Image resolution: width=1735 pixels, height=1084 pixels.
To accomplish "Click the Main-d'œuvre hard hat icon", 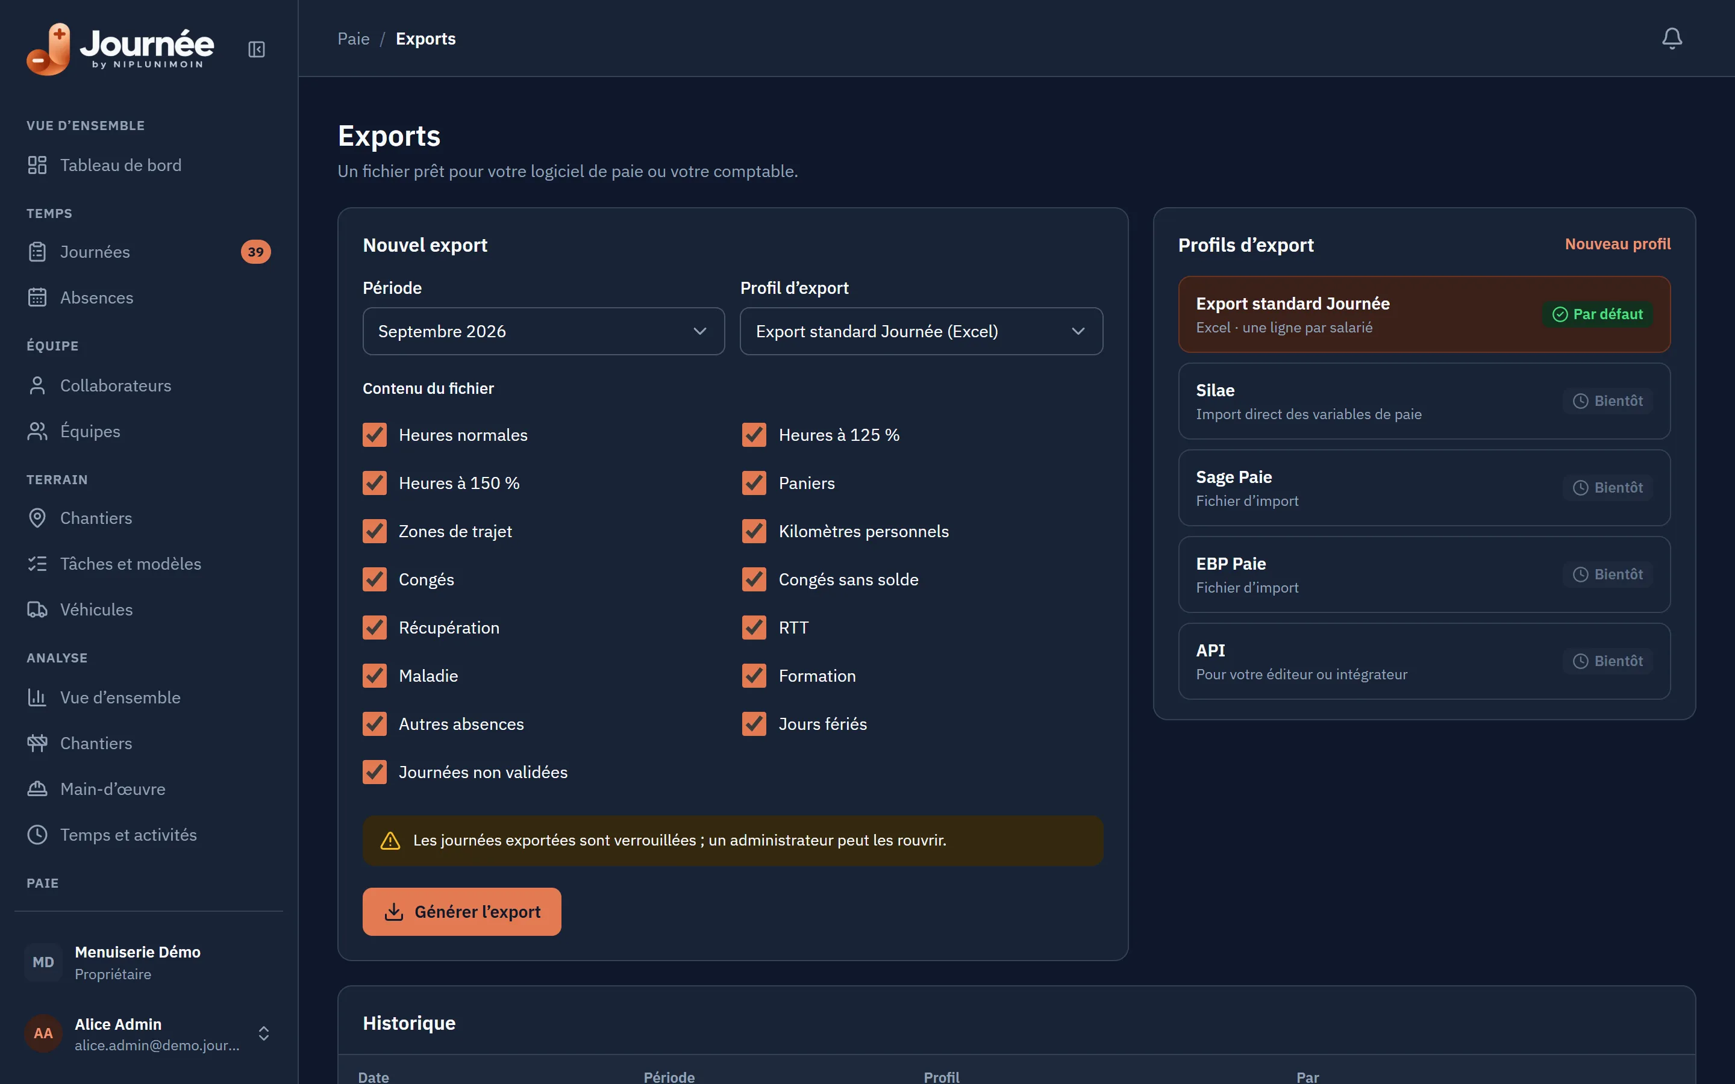I will point(37,790).
